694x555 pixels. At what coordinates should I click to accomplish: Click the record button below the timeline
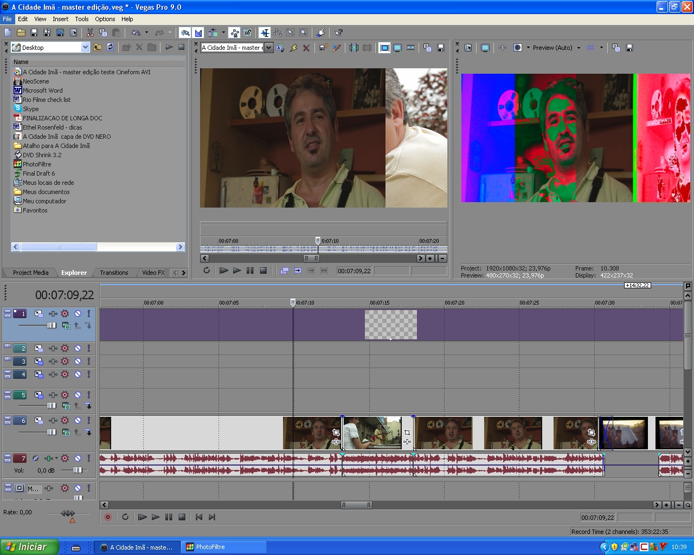click(108, 517)
